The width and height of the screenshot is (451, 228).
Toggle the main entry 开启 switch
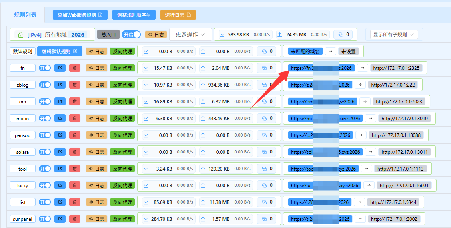[x=131, y=35]
